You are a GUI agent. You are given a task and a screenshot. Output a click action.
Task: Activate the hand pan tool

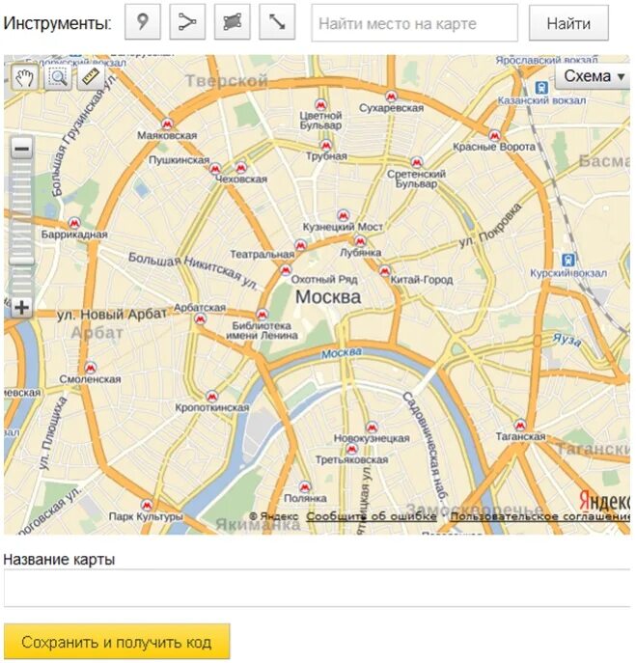[24, 77]
